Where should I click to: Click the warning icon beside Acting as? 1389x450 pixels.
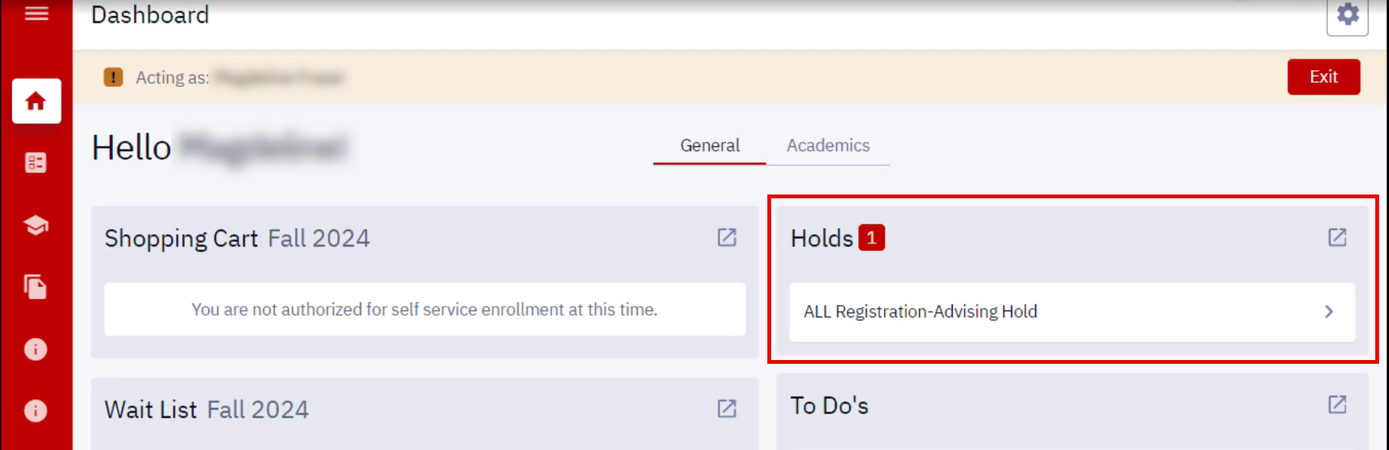point(113,77)
